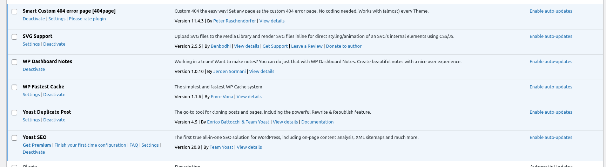Enable auto-updates for SVG Support

coord(551,36)
